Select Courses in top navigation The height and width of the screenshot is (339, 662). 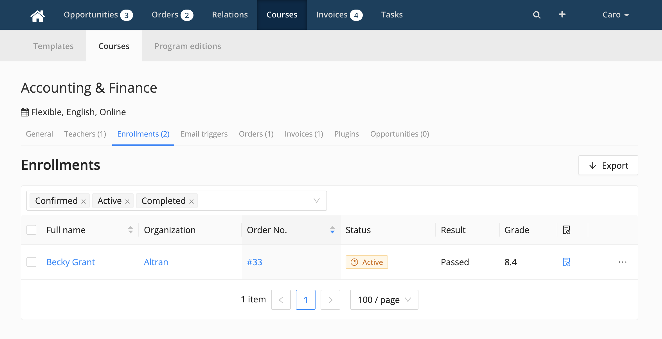(x=282, y=15)
